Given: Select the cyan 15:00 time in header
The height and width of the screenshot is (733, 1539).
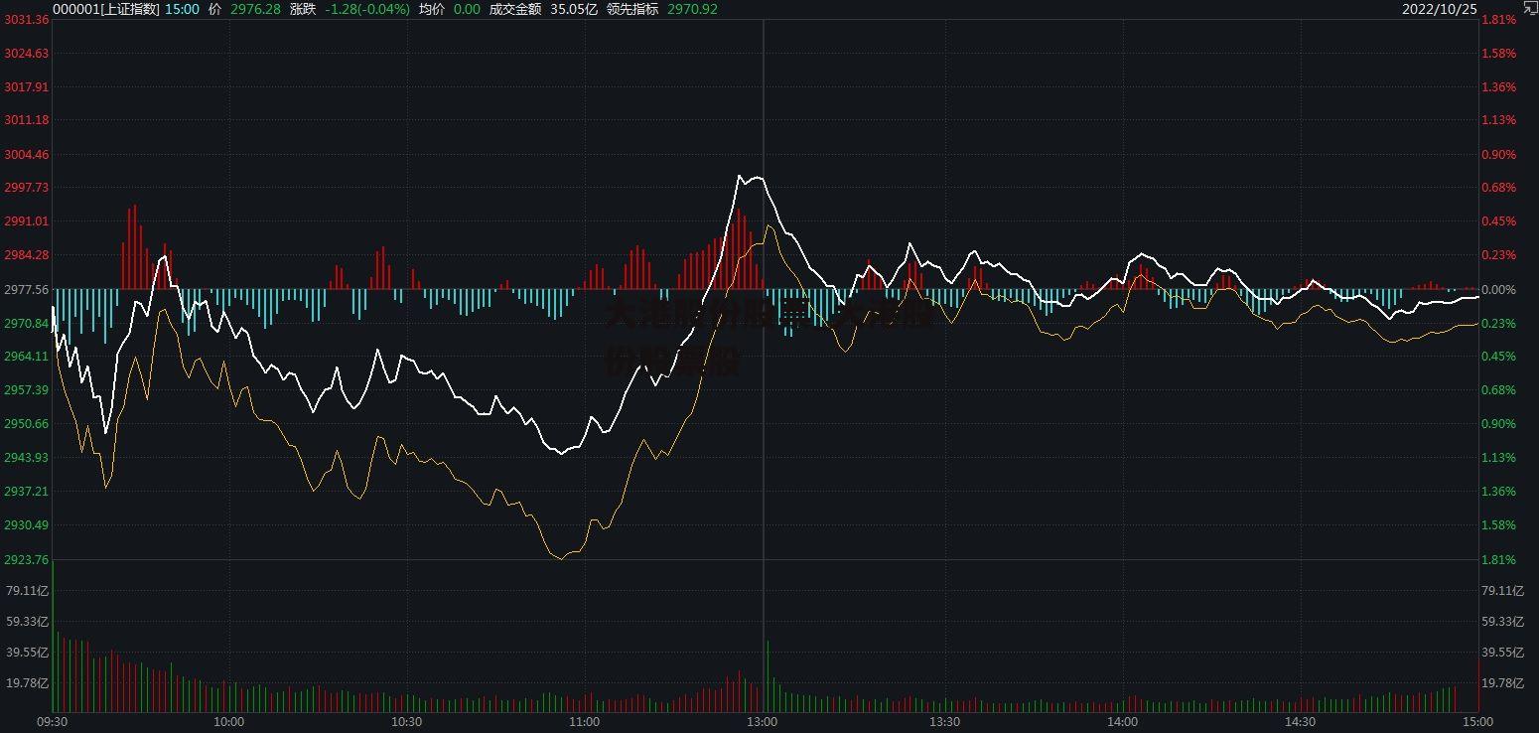Looking at the screenshot, I should [x=182, y=9].
